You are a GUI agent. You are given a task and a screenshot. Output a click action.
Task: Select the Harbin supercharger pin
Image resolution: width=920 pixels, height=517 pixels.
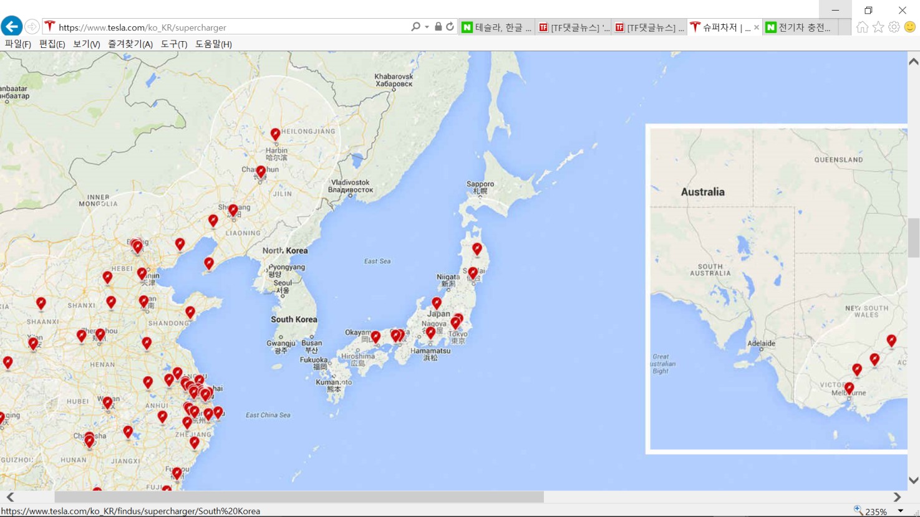point(275,135)
